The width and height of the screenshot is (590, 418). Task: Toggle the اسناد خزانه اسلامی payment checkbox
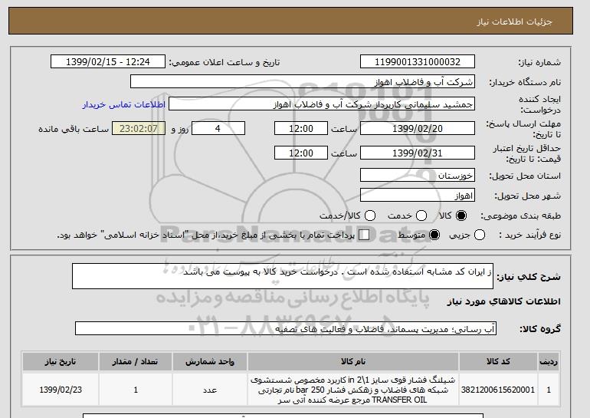(x=364, y=235)
